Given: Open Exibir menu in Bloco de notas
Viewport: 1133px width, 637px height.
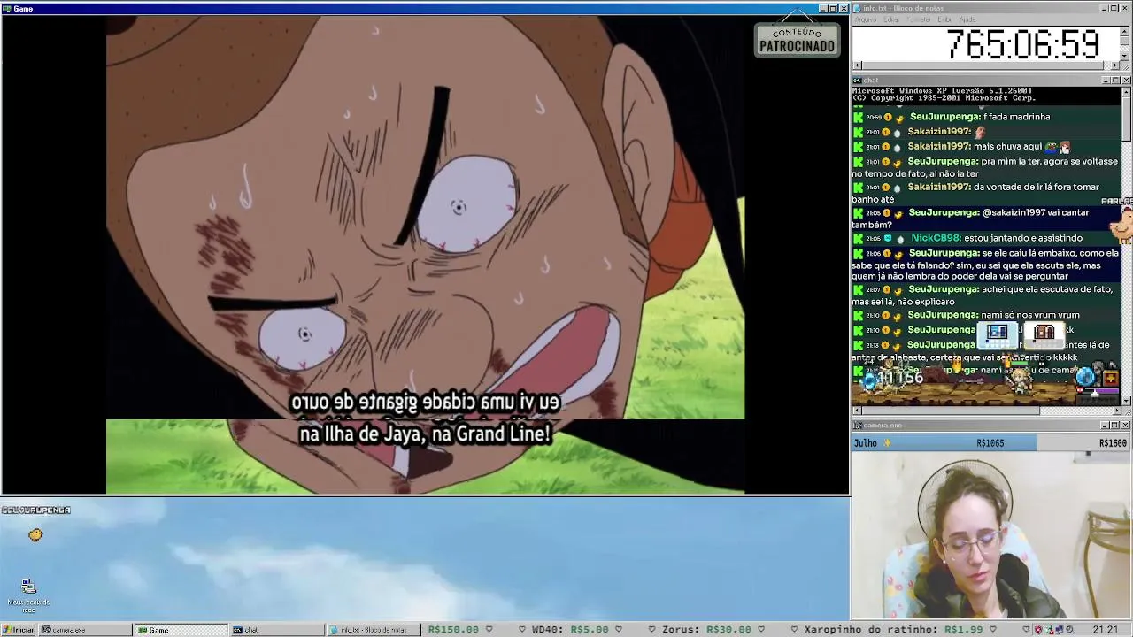Looking at the screenshot, I should [x=944, y=19].
